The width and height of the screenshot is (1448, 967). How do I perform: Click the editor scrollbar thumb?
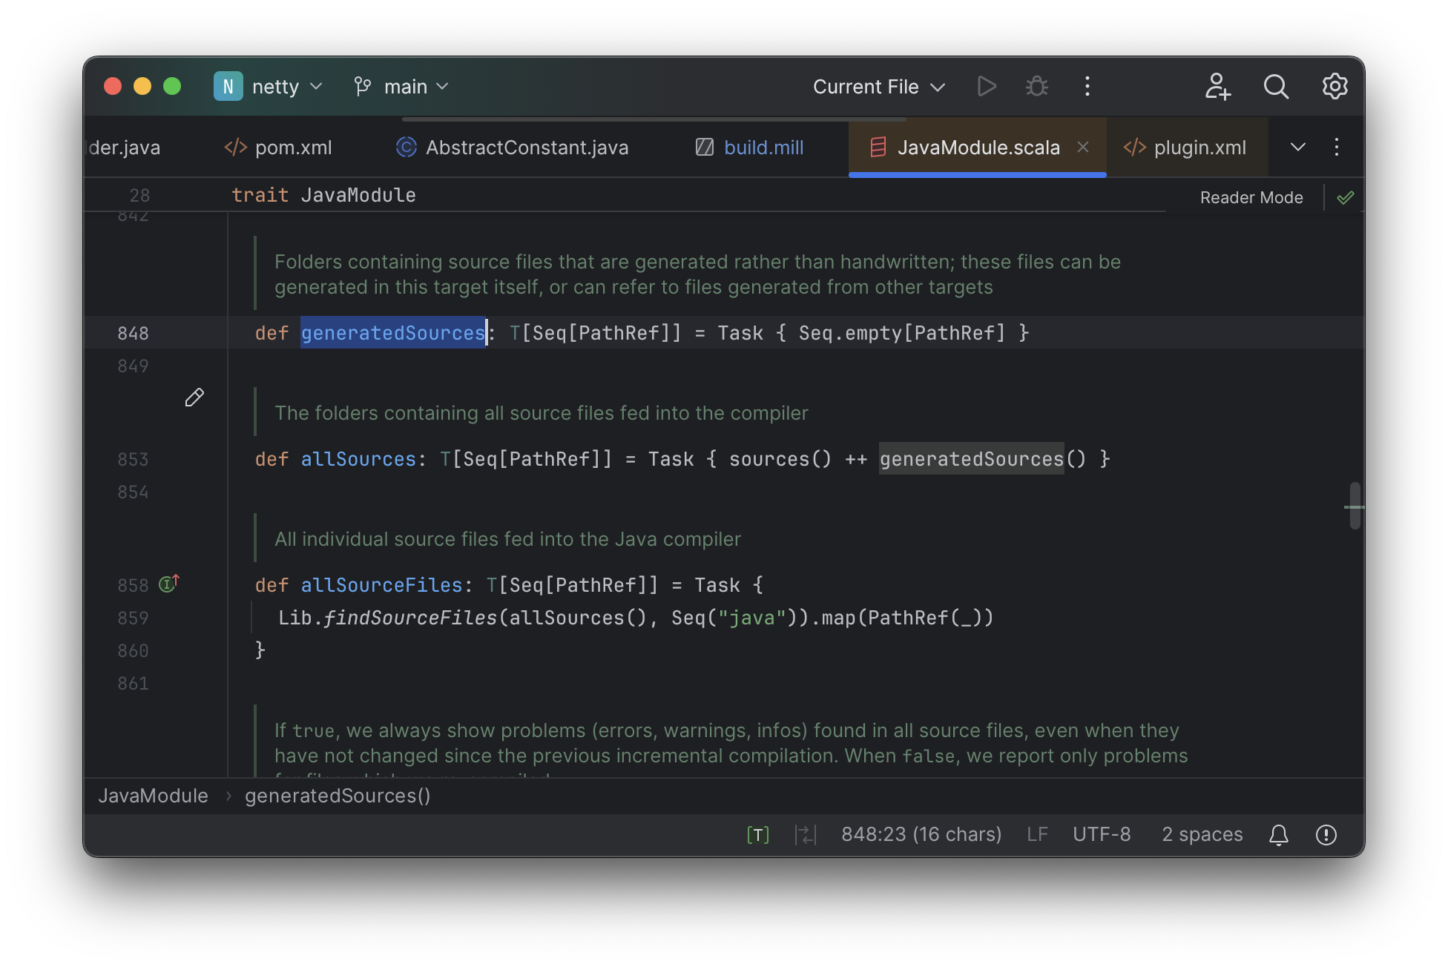[1355, 507]
